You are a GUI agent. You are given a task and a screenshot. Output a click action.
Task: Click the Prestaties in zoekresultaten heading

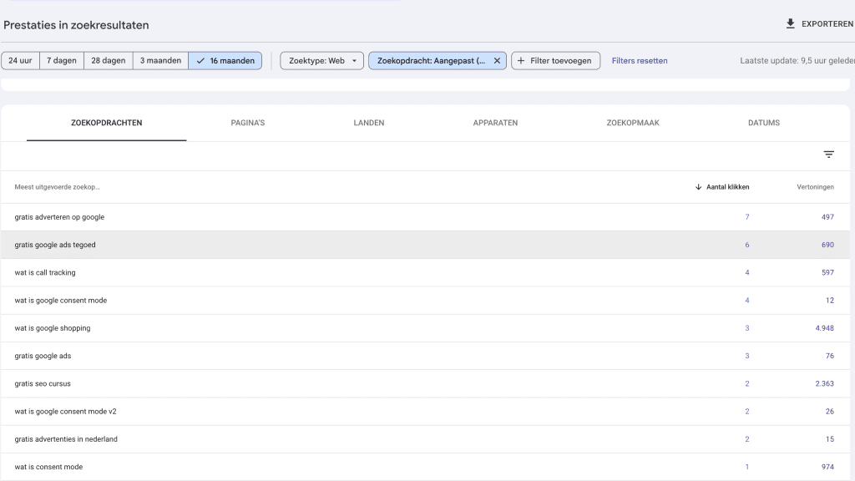tap(76, 25)
